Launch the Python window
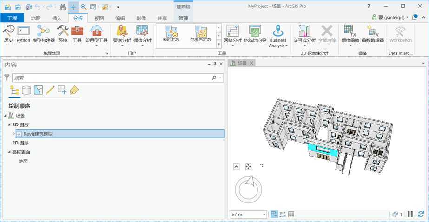This screenshot has height=222, width=429. [x=23, y=33]
